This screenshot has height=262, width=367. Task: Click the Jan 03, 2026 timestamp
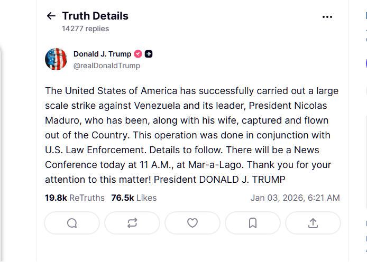(x=295, y=198)
